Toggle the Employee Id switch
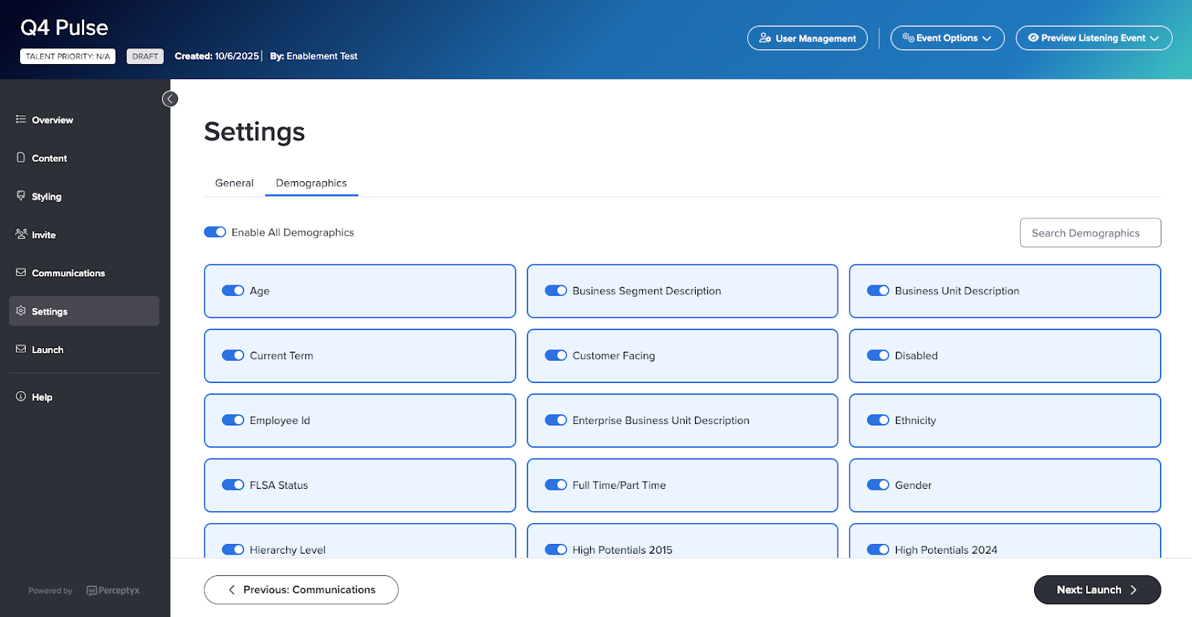Viewport: 1192px width, 617px height. tap(233, 420)
